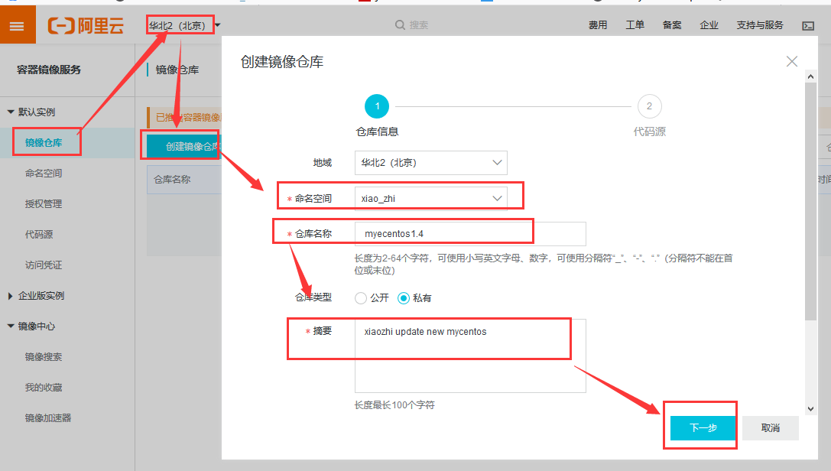This screenshot has width=831, height=471.
Task: Select 镜像搜索 in the sidebar
Action: (x=44, y=357)
